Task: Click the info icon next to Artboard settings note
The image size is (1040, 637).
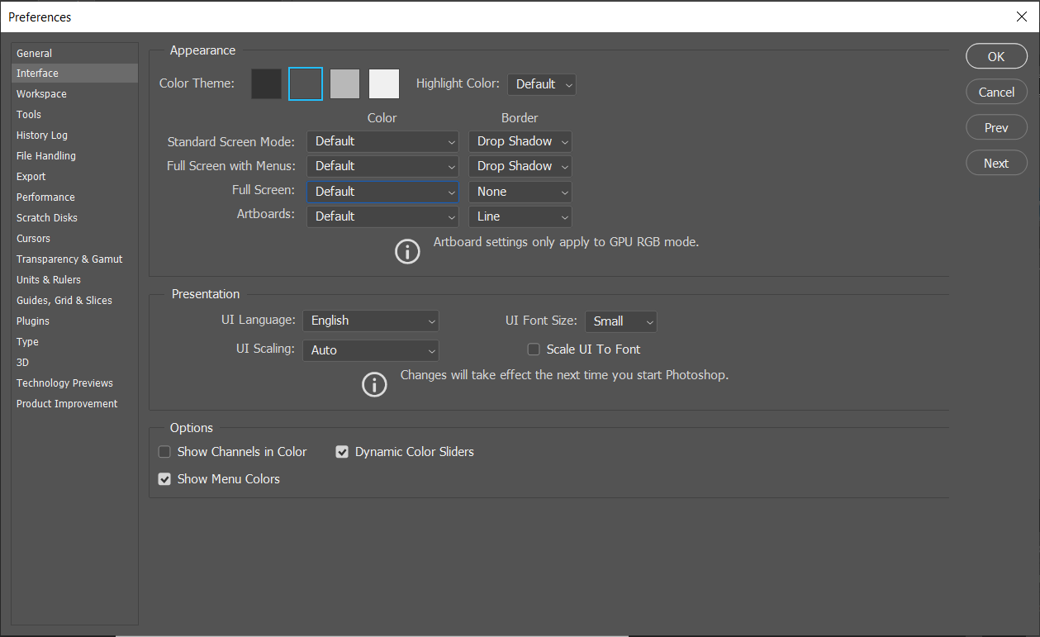Action: click(x=407, y=251)
